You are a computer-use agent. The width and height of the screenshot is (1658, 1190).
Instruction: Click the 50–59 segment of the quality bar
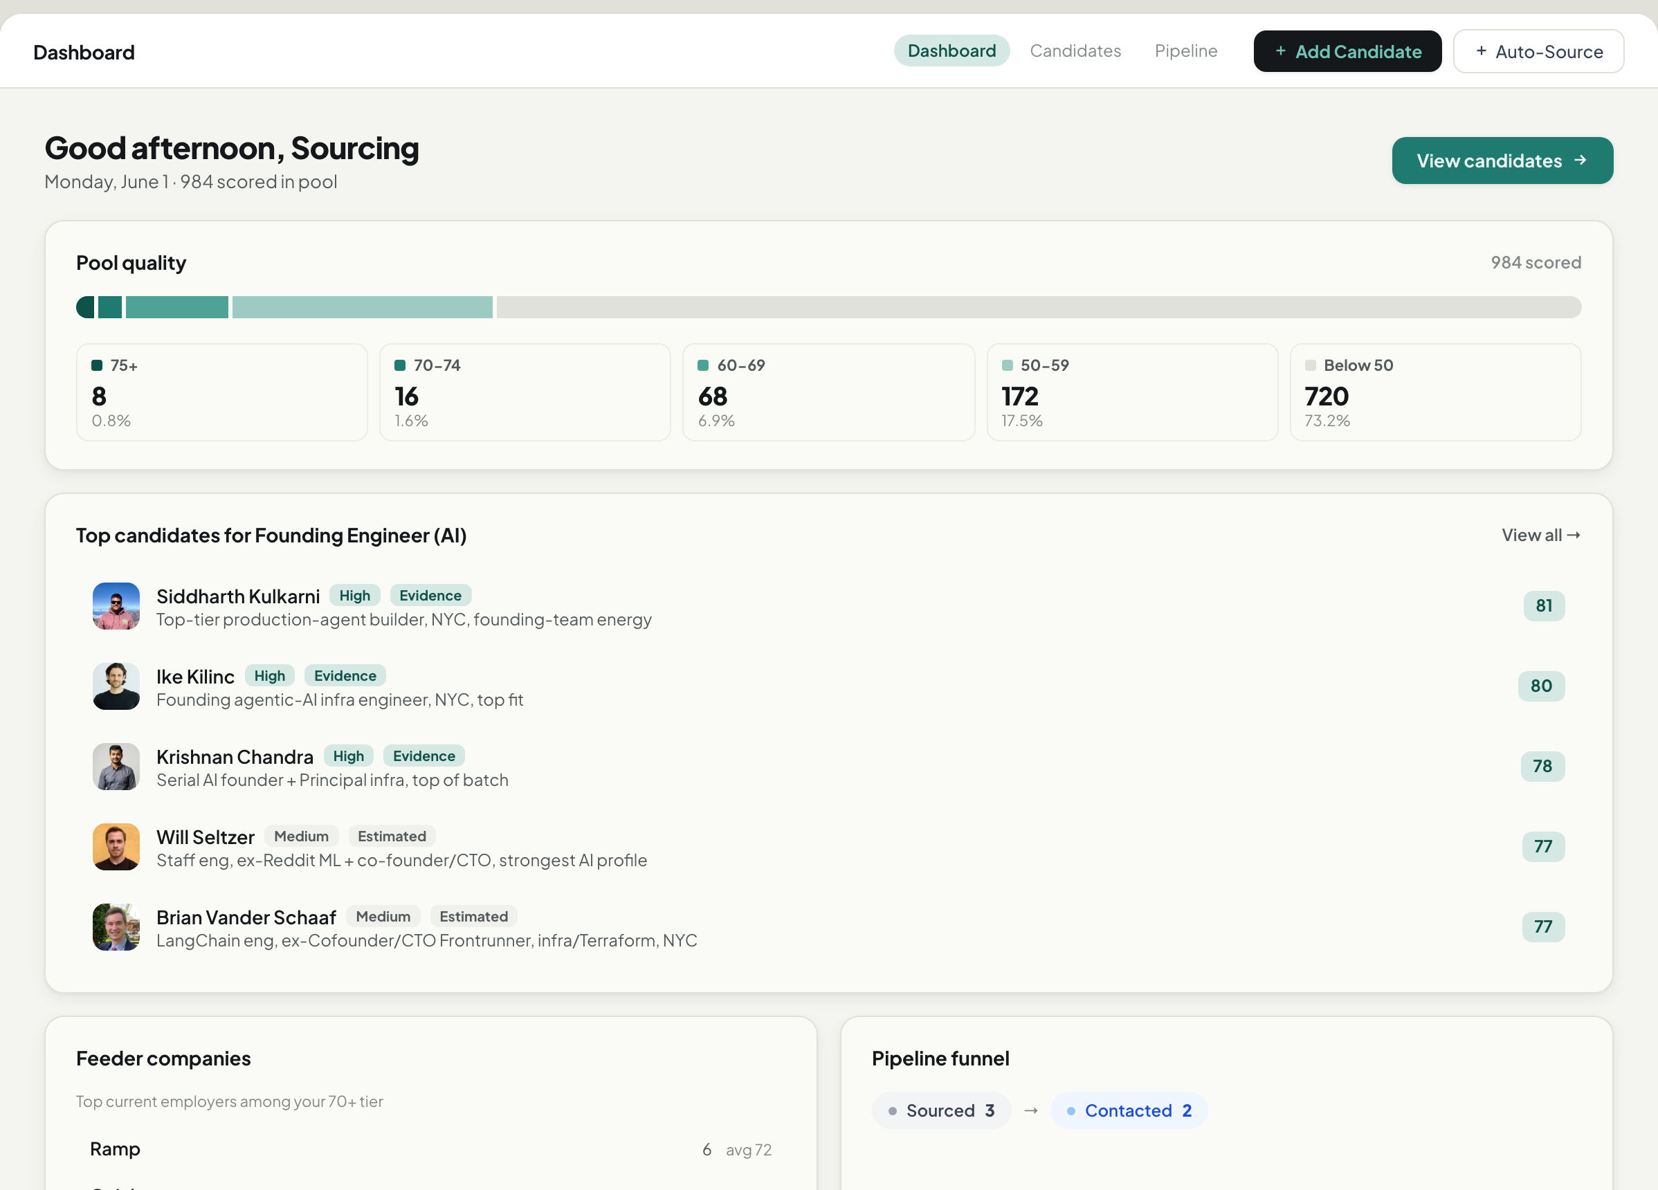(363, 307)
